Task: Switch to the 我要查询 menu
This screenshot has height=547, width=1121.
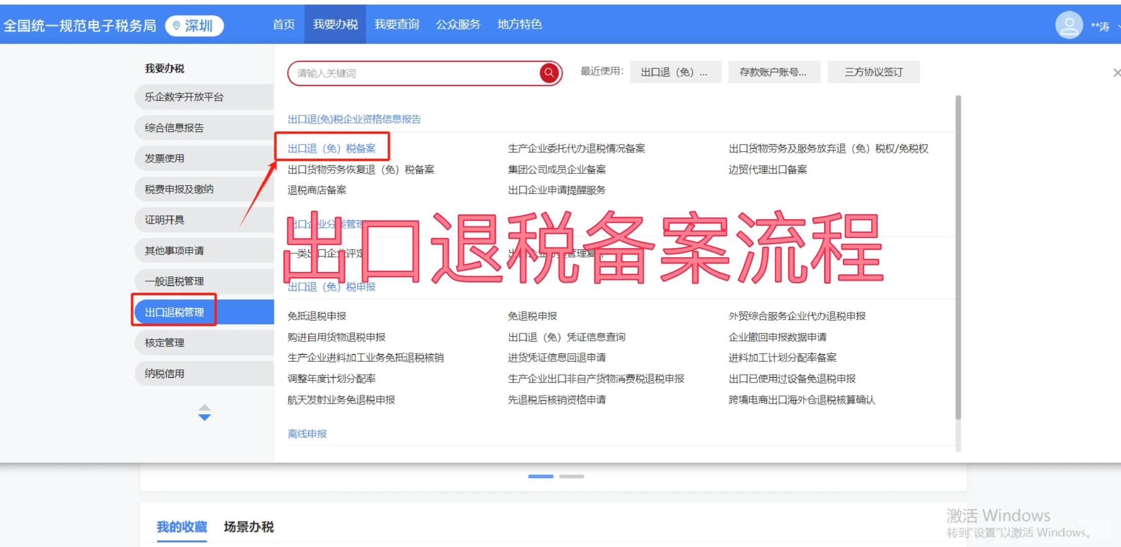Action: point(397,24)
